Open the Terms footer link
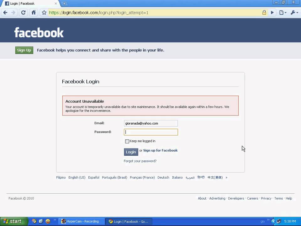301x226 pixels. point(278,198)
